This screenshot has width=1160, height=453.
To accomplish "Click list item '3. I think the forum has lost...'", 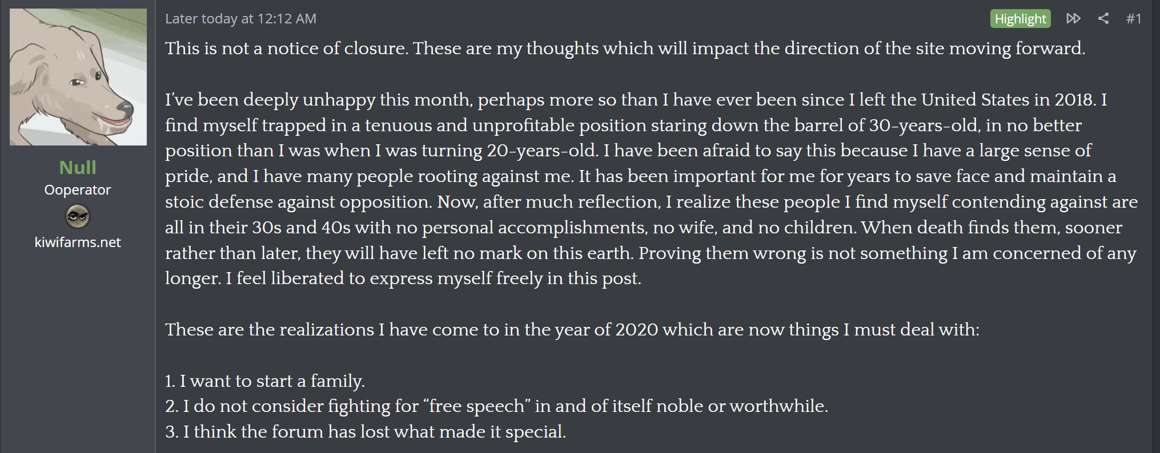I will coord(366,431).
